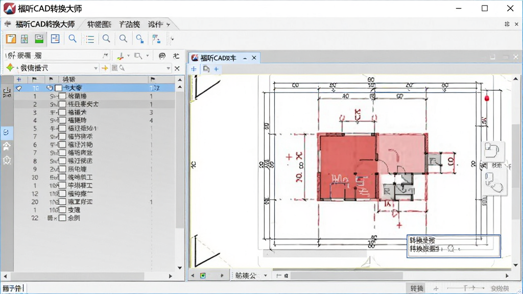Open dropdown arrow next to axis icon
Viewport: 523px width, 294px height.
point(128,56)
